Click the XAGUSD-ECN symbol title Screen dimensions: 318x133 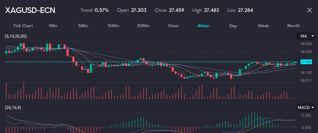(30, 11)
